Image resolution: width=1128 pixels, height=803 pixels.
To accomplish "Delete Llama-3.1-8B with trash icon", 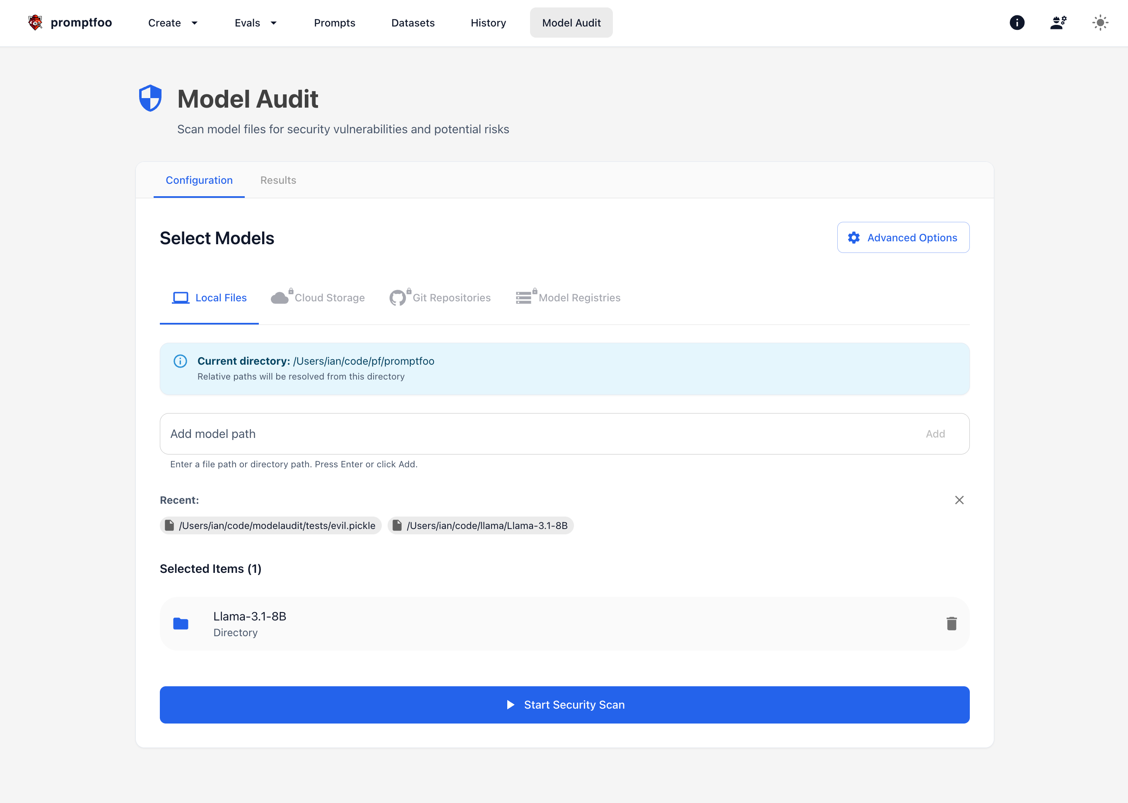I will click(x=951, y=623).
